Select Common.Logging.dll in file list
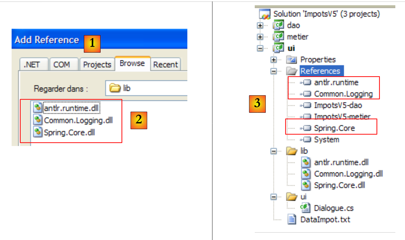 coord(78,120)
